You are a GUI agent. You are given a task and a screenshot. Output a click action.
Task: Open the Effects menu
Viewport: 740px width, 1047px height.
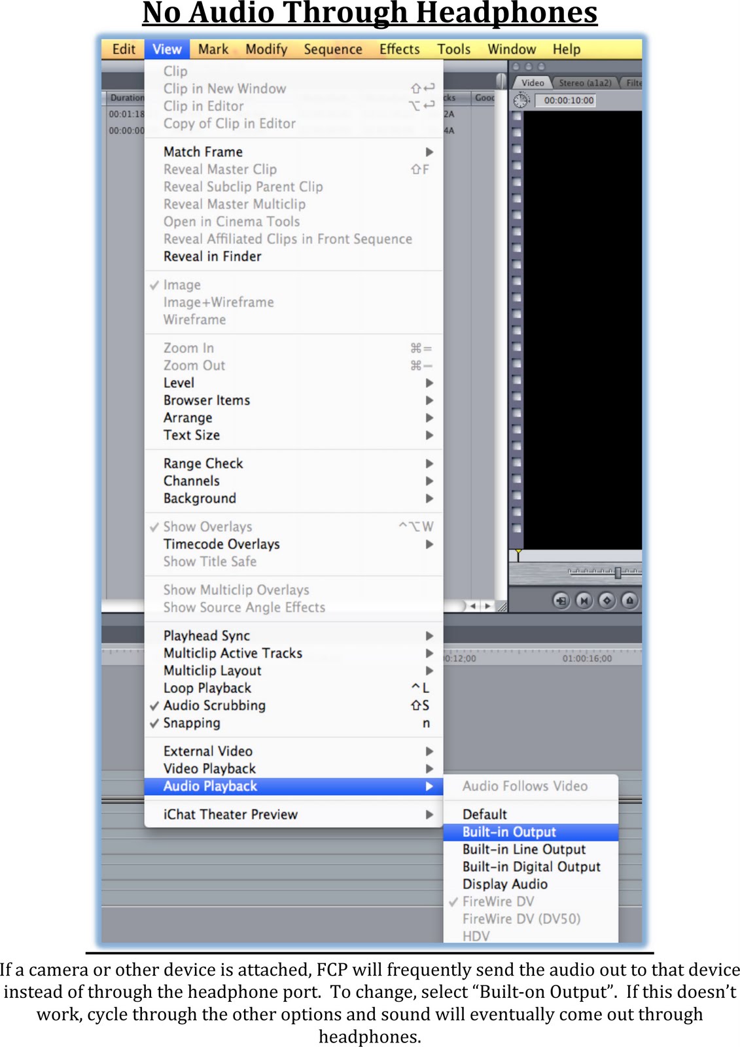coord(400,49)
